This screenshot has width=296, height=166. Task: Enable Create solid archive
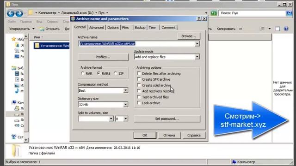click(x=139, y=85)
